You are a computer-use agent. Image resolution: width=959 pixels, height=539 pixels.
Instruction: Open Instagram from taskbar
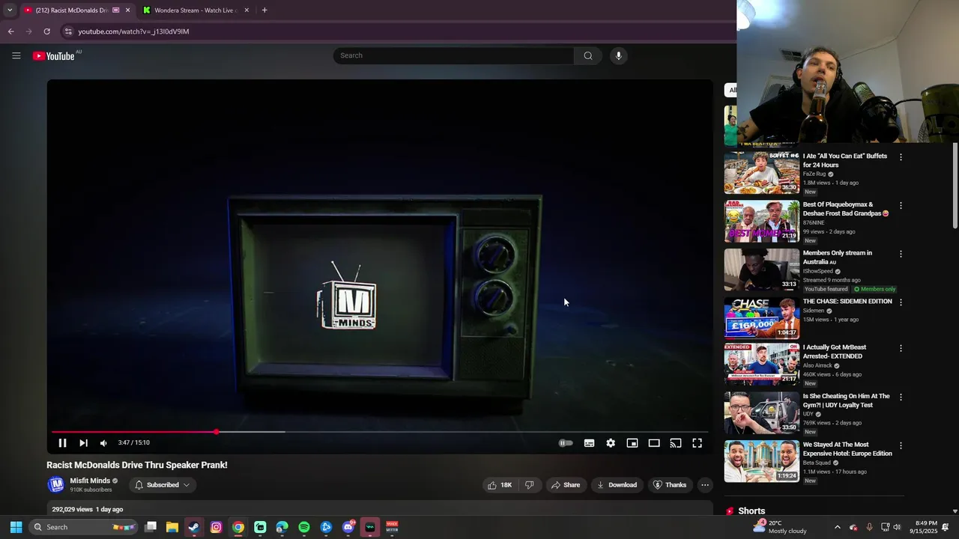[x=216, y=527]
